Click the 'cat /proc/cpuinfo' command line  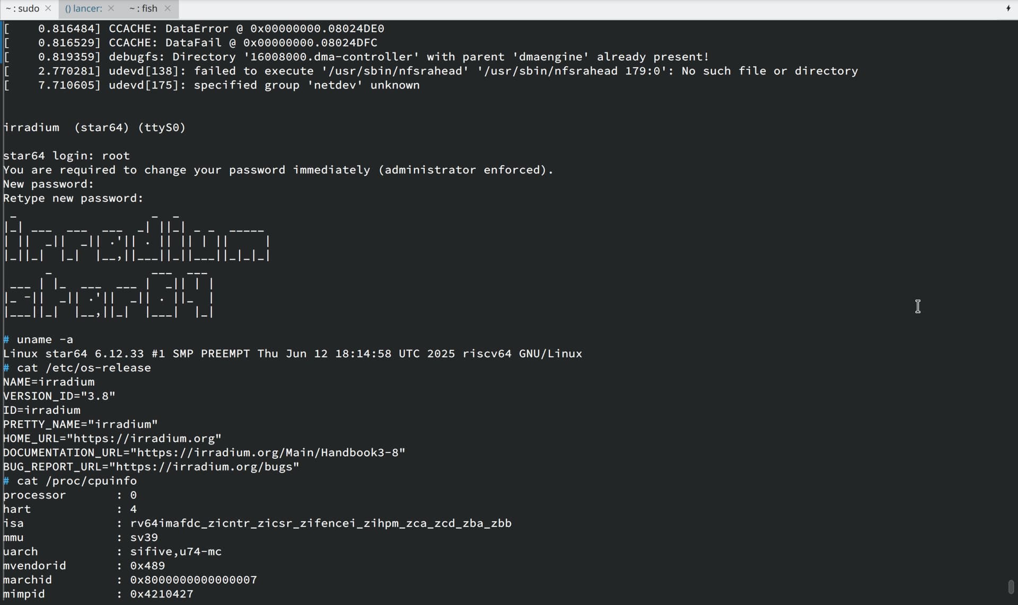point(70,481)
